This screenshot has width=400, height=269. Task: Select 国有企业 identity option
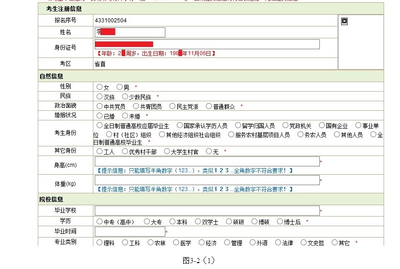point(322,125)
